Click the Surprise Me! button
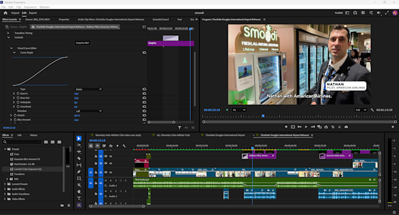The width and height of the screenshot is (399, 215). (83, 43)
